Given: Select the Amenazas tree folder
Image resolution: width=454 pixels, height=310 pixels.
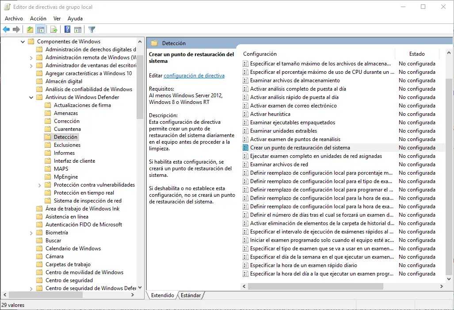Looking at the screenshot, I should [66, 113].
